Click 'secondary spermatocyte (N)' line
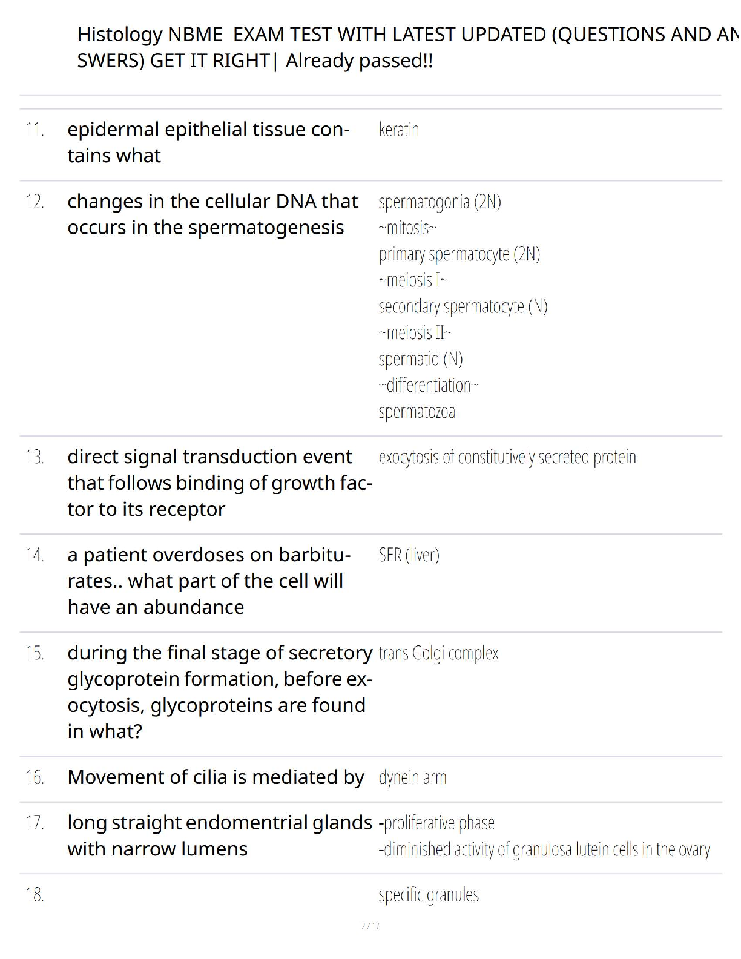Image resolution: width=741 pixels, height=959 pixels. point(463,307)
